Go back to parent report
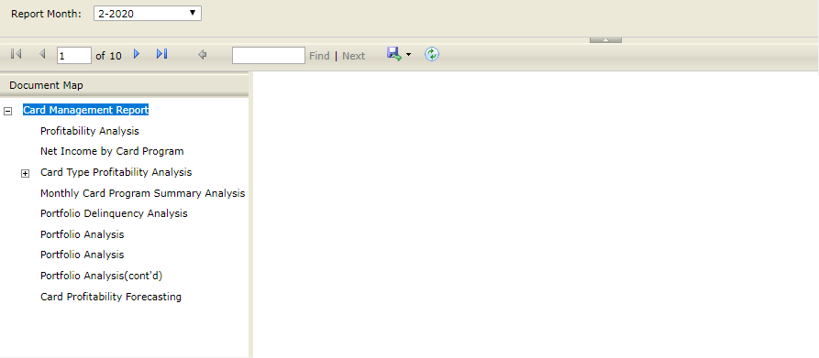This screenshot has width=819, height=358. (x=203, y=55)
